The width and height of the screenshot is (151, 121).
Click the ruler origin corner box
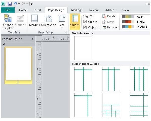39,39
